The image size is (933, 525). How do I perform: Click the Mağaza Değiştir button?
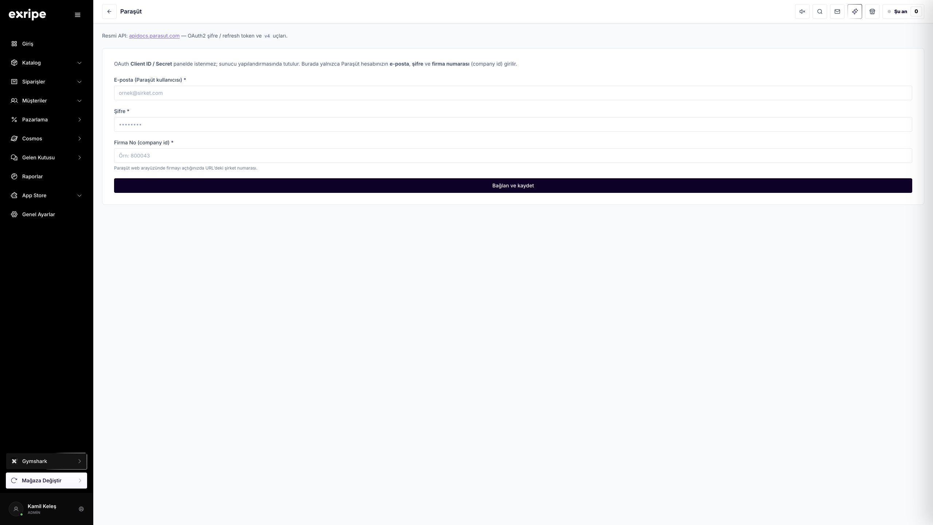coord(46,481)
